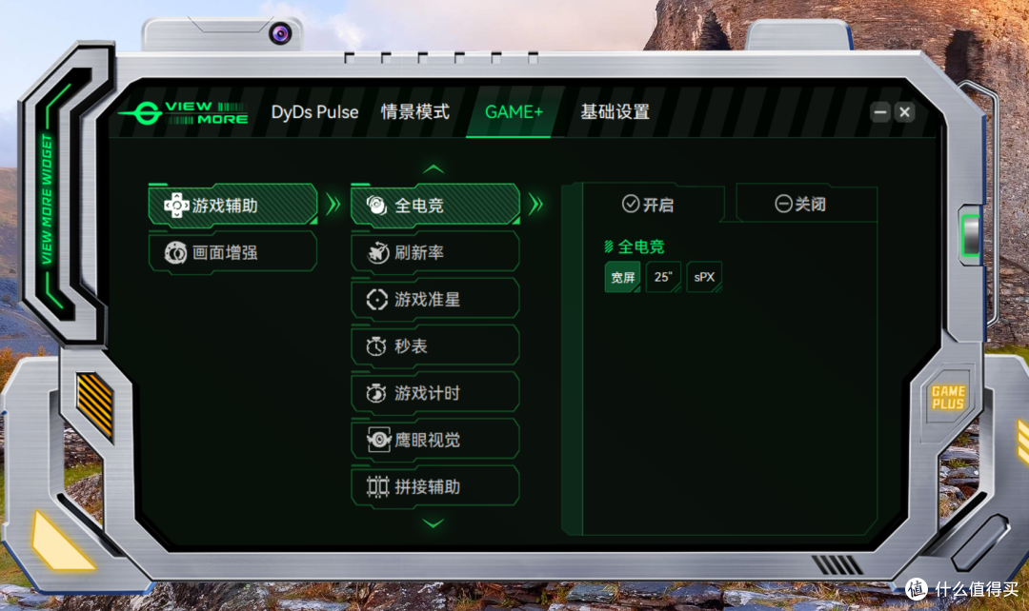Open the 游戏准星 option
Viewport: 1029px width, 611px height.
[x=435, y=300]
